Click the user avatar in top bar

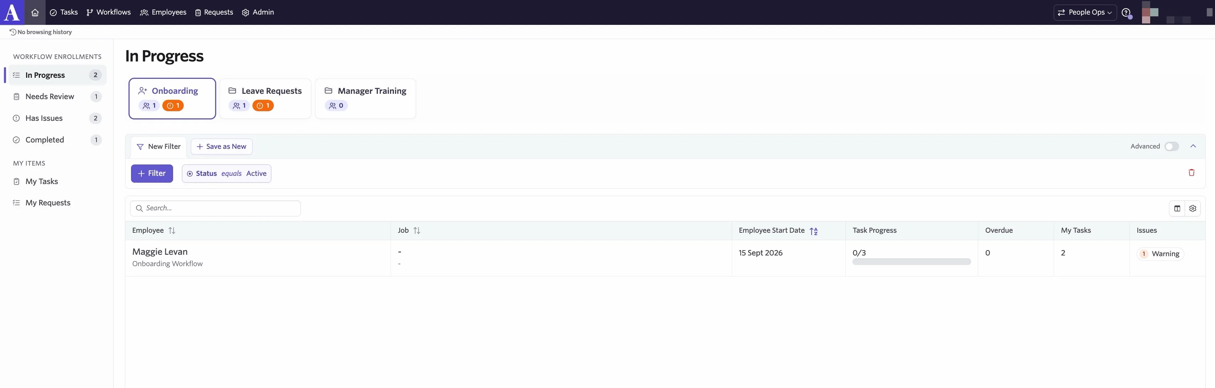click(x=1149, y=12)
